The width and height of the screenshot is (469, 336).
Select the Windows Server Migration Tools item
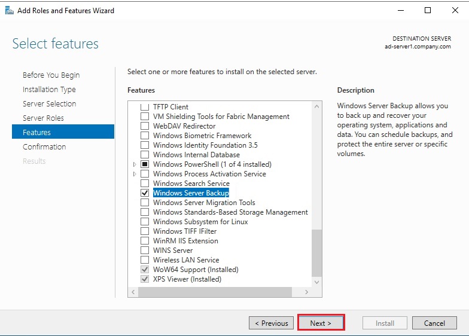[204, 203]
